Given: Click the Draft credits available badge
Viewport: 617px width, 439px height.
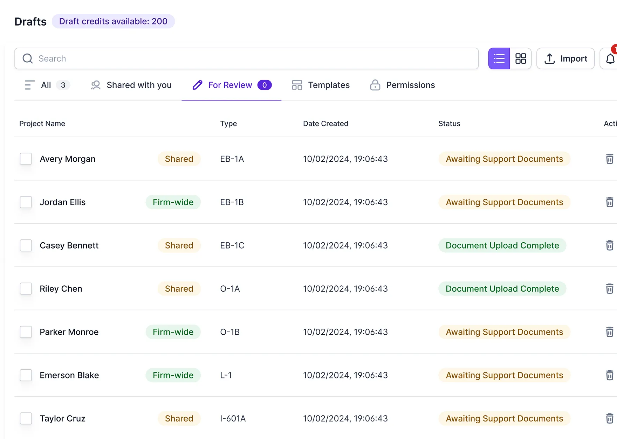Looking at the screenshot, I should coord(113,21).
